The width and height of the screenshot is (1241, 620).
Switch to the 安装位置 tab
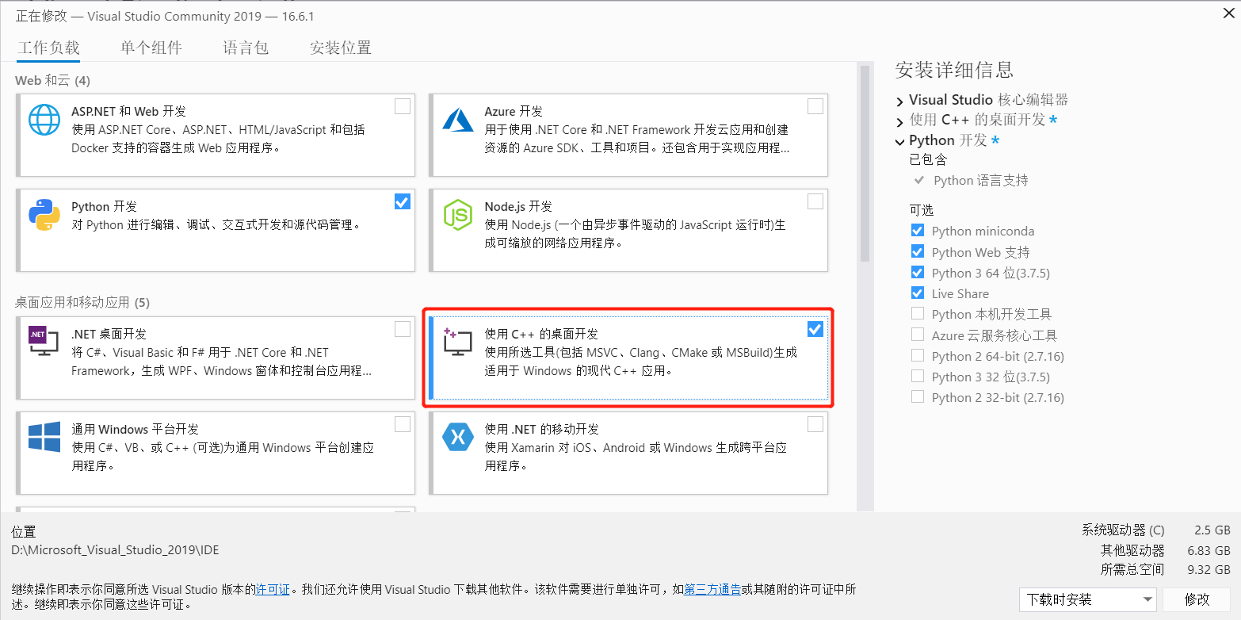pyautogui.click(x=340, y=48)
